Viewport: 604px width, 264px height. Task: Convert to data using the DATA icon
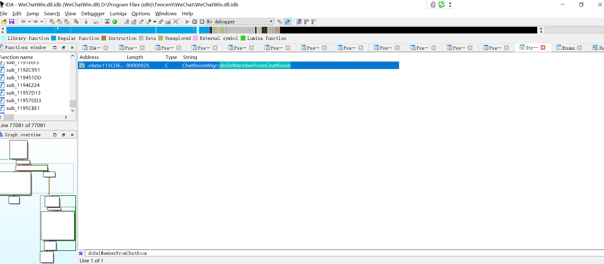[x=134, y=22]
